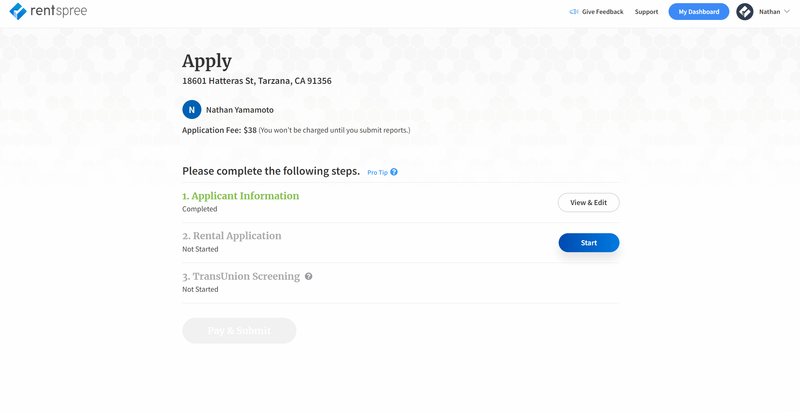The image size is (800, 412).
Task: Click Nathan Yamamoto's avatar circle
Action: (192, 109)
